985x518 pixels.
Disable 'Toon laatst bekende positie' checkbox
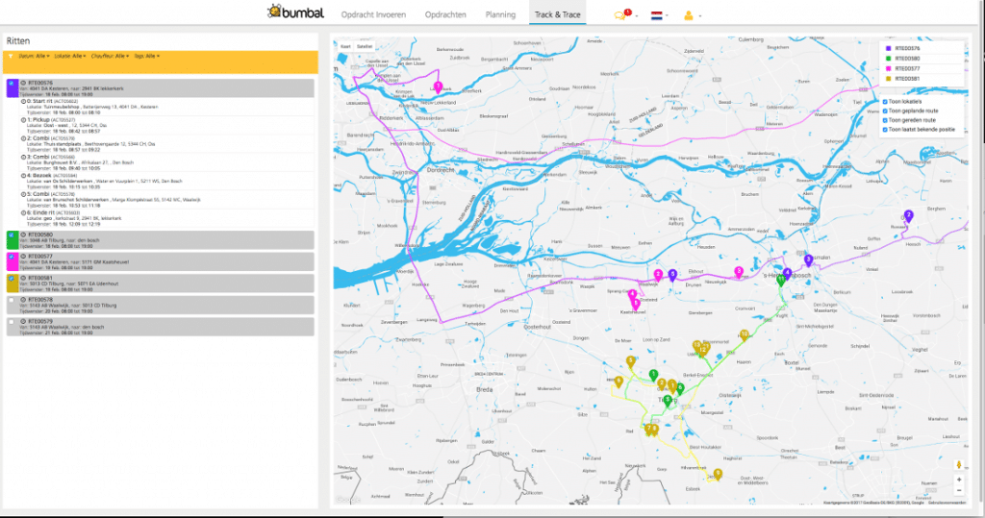[885, 129]
